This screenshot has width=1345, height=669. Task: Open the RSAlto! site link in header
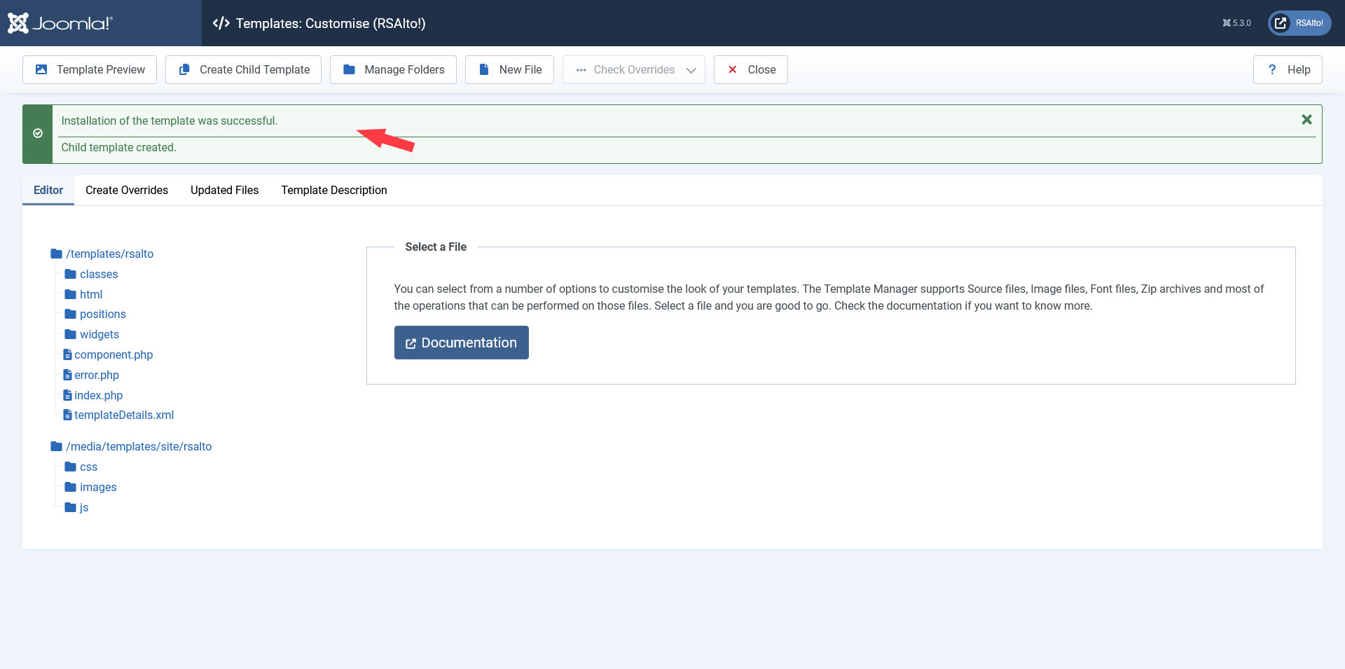[1299, 23]
